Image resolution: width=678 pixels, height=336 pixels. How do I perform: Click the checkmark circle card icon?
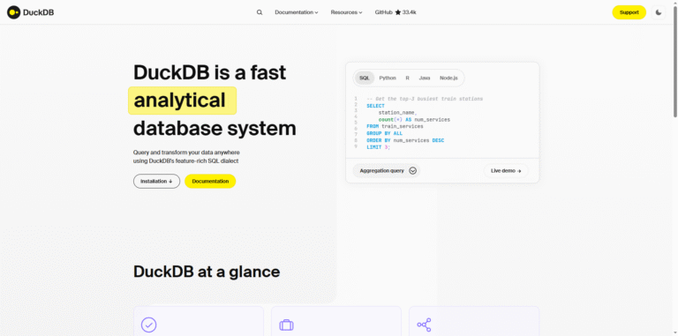point(148,325)
